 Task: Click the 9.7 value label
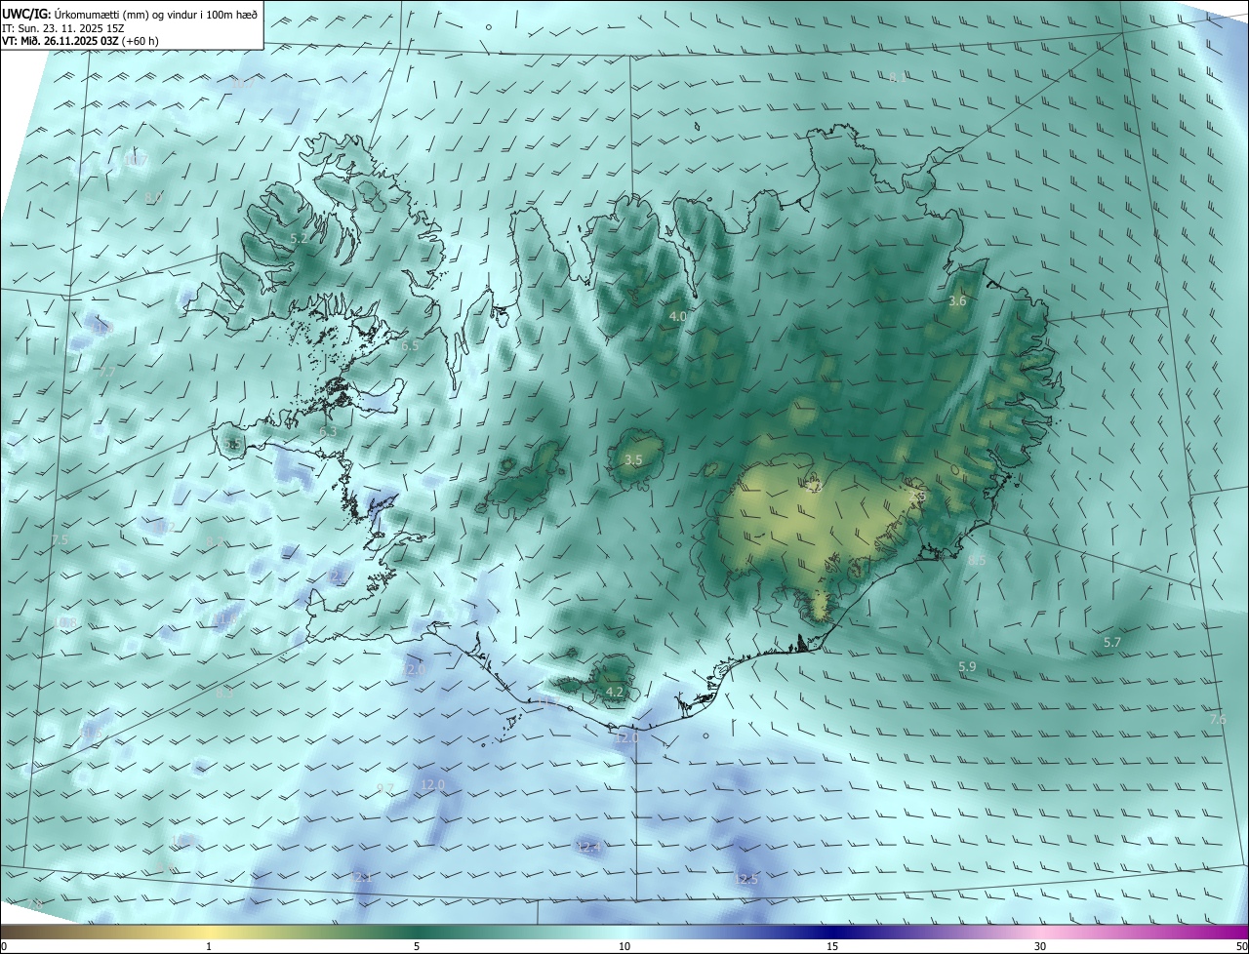click(x=385, y=788)
